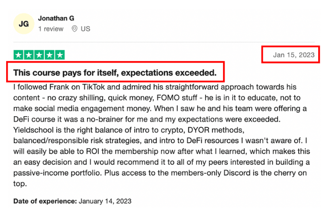Click the "Date of experience:" label
This screenshot has width=334, height=215.
tap(44, 201)
